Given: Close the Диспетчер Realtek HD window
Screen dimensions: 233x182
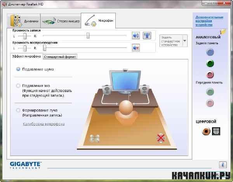Looking at the screenshot, I should [225, 3].
